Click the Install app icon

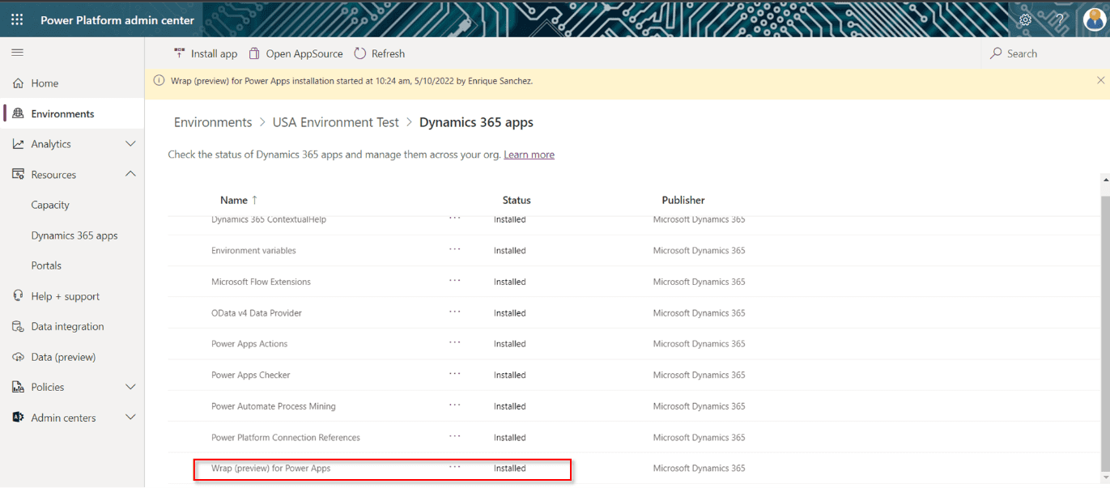pyautogui.click(x=179, y=53)
